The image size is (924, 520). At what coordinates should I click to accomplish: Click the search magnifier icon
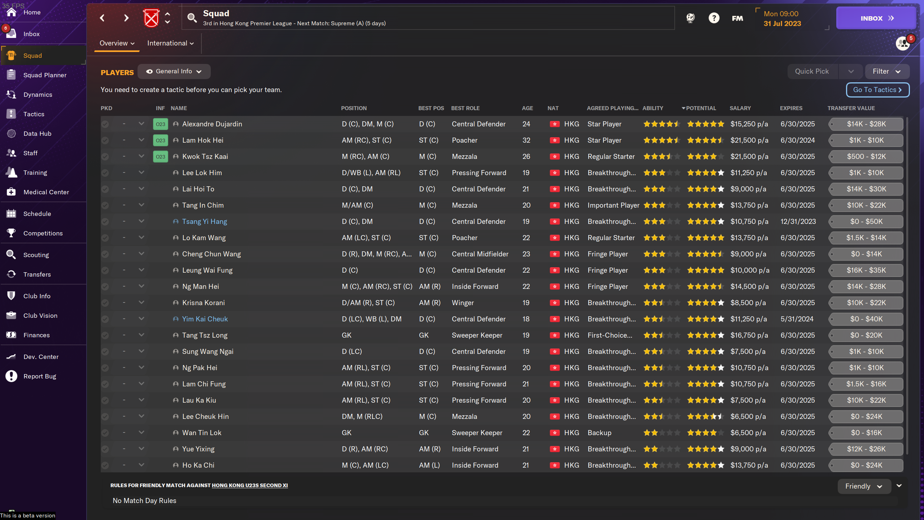[192, 18]
